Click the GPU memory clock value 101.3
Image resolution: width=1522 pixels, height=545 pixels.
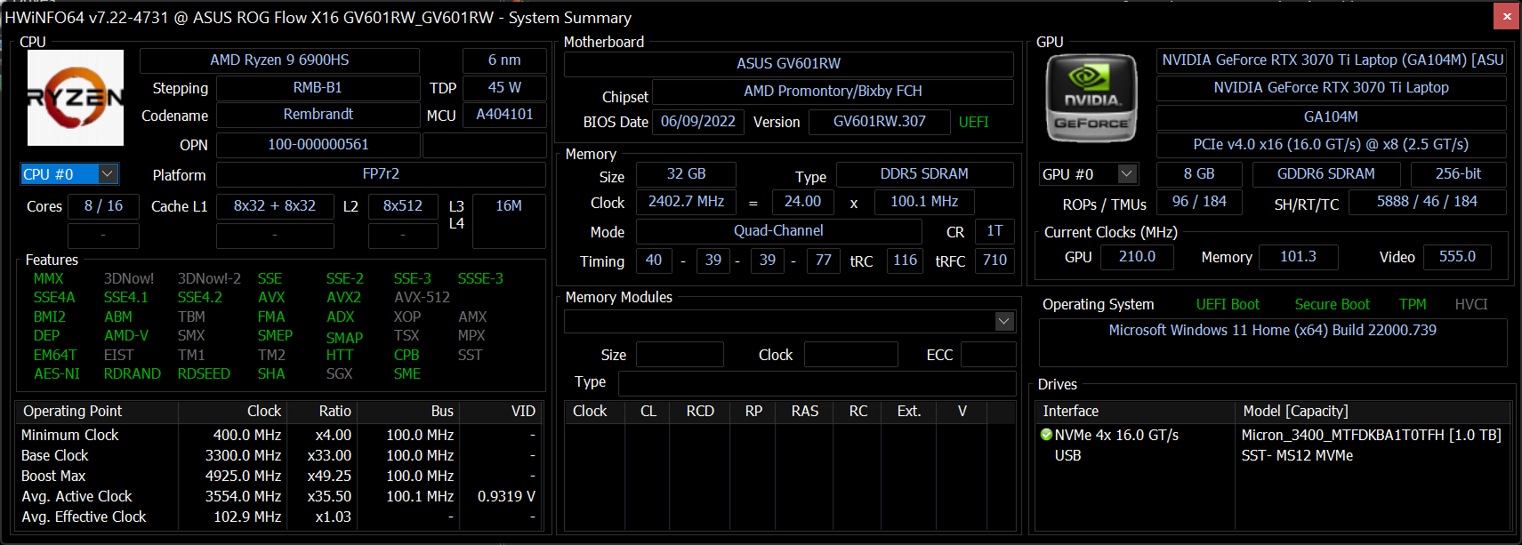pos(1298,257)
